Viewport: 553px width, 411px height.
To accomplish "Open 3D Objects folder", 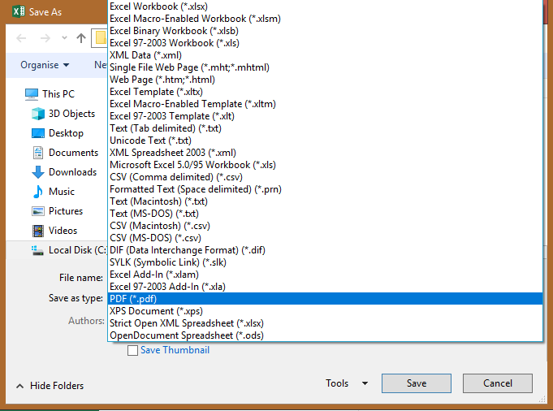I will pos(72,114).
